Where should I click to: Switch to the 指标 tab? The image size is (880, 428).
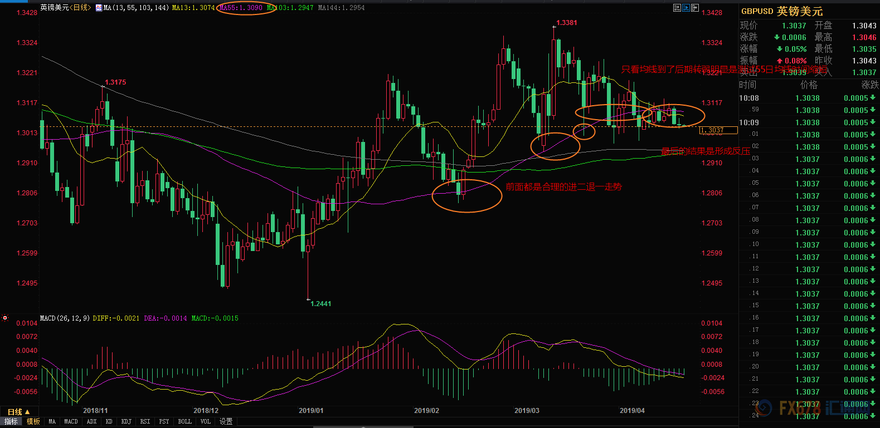click(11, 422)
